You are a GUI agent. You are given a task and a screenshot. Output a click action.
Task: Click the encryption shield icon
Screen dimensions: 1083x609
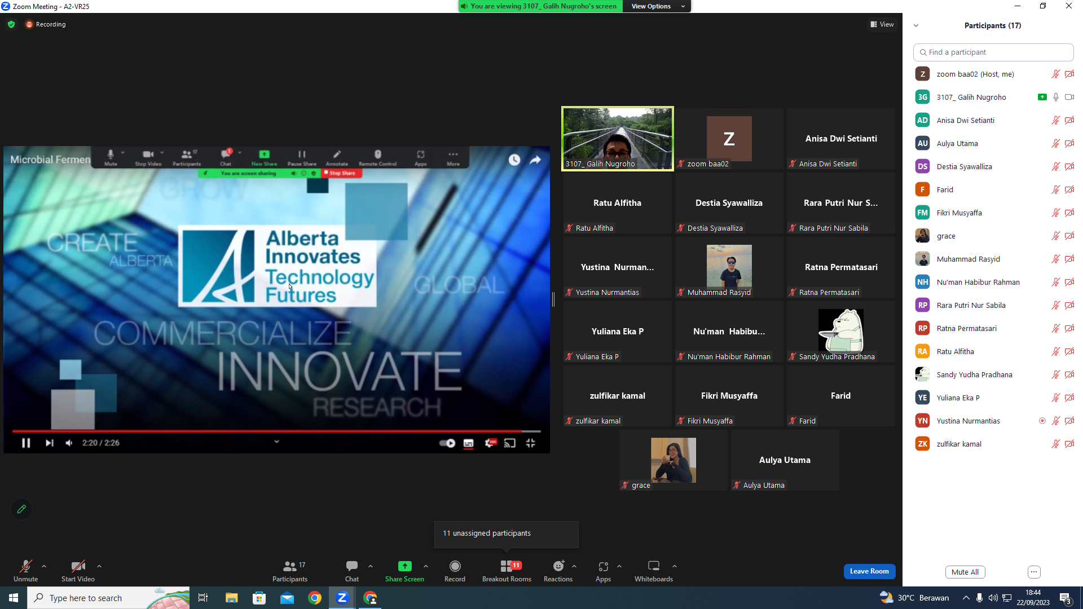click(x=11, y=24)
